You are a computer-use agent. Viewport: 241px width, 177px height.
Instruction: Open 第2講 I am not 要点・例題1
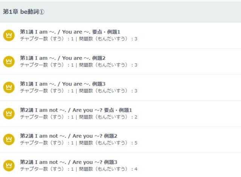pos(76,110)
